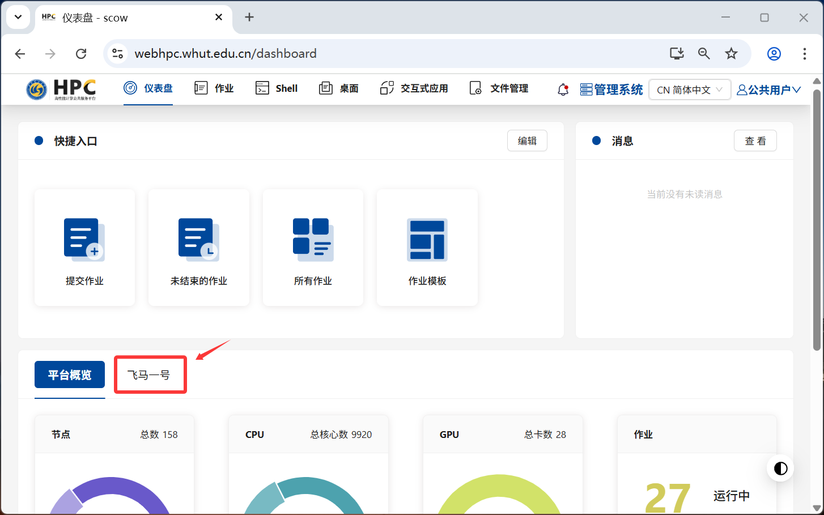Screen dimensions: 824x515
Task: Click the browser forward arrow
Action: click(x=50, y=54)
